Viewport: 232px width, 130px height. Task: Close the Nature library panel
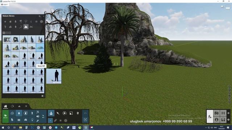coord(43,16)
